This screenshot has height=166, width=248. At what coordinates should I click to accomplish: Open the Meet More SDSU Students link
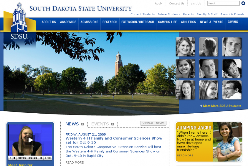click(220, 105)
